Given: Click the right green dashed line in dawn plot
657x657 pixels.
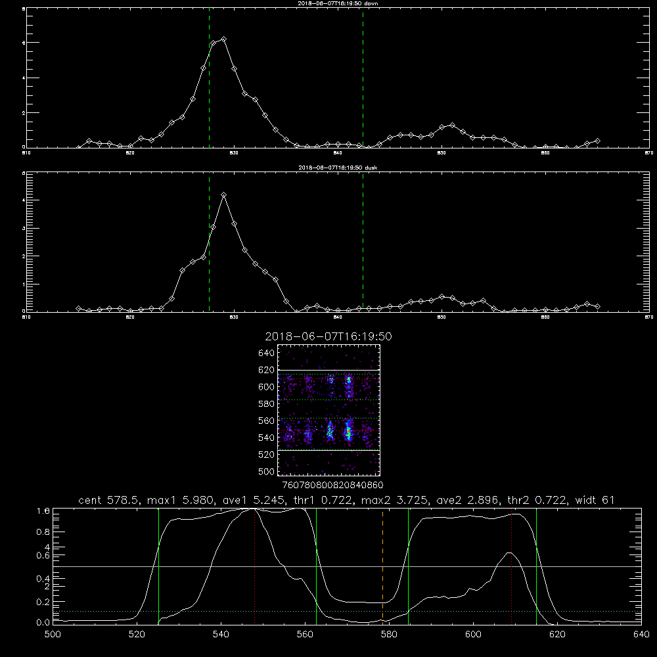Looking at the screenshot, I should coord(363,79).
